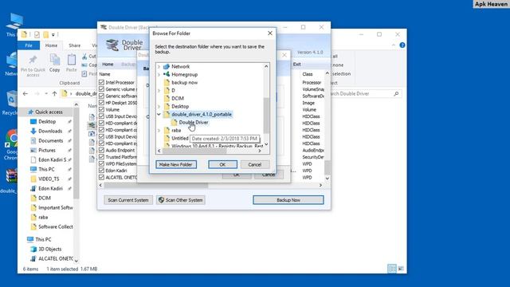The width and height of the screenshot is (510, 287).
Task: Switch to Home tab in File Explorer
Action: (51, 45)
